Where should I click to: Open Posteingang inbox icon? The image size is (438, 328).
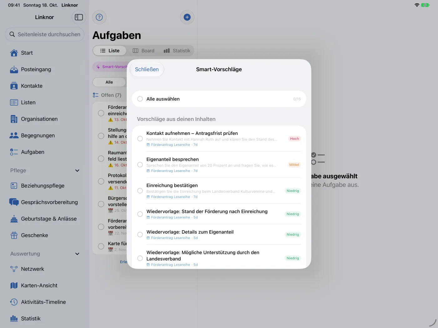(x=14, y=69)
